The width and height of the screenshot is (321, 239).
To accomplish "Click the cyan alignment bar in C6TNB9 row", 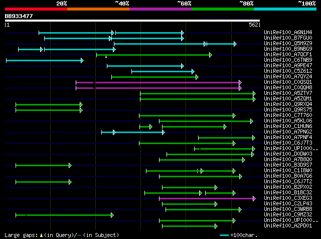I will pyautogui.click(x=45, y=60).
